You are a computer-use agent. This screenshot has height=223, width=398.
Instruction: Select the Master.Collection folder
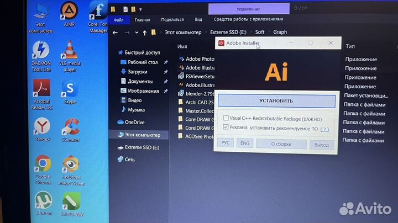point(196,111)
